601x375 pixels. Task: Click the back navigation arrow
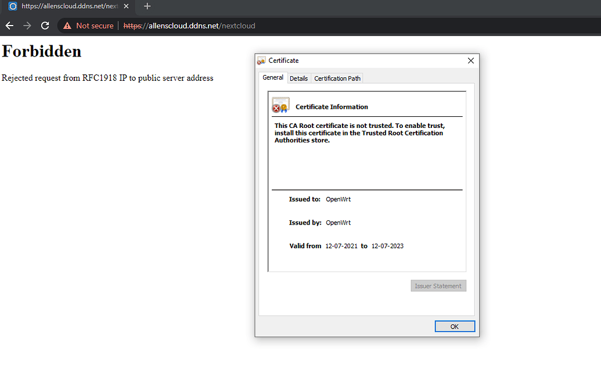pos(9,26)
